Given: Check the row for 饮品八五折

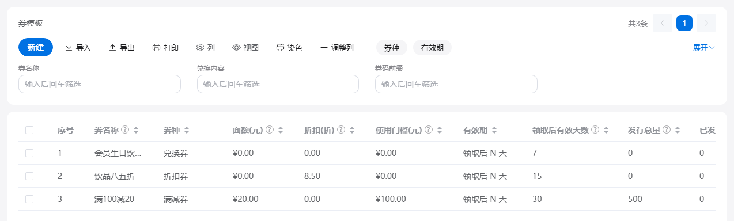Looking at the screenshot, I should 29,176.
